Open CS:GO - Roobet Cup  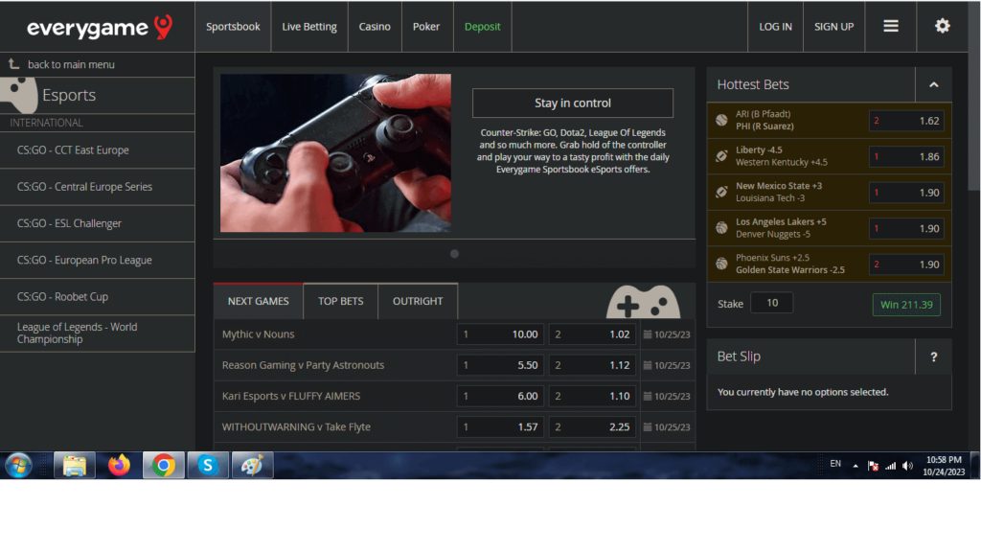coord(97,297)
